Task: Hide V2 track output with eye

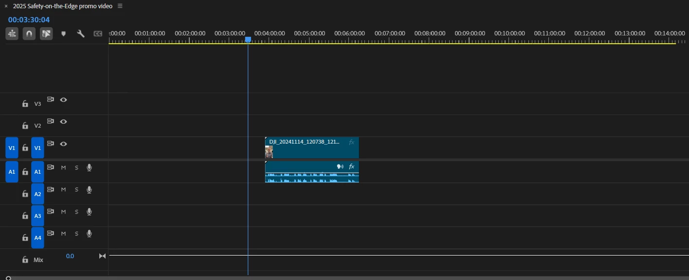Action: (x=63, y=121)
